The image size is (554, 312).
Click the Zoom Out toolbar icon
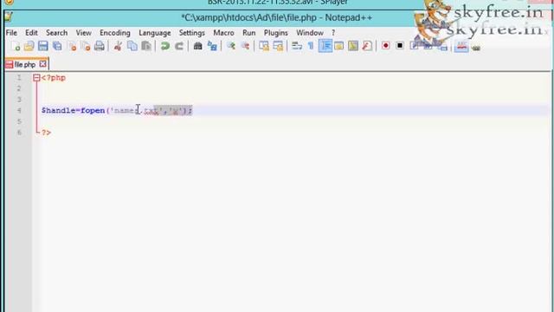tap(245, 46)
